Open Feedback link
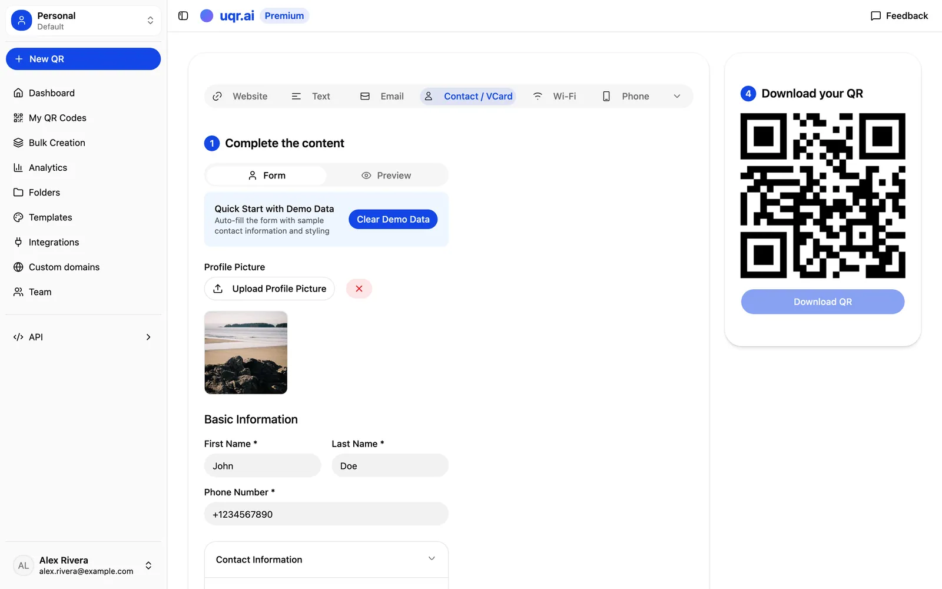This screenshot has height=589, width=942. coord(899,16)
